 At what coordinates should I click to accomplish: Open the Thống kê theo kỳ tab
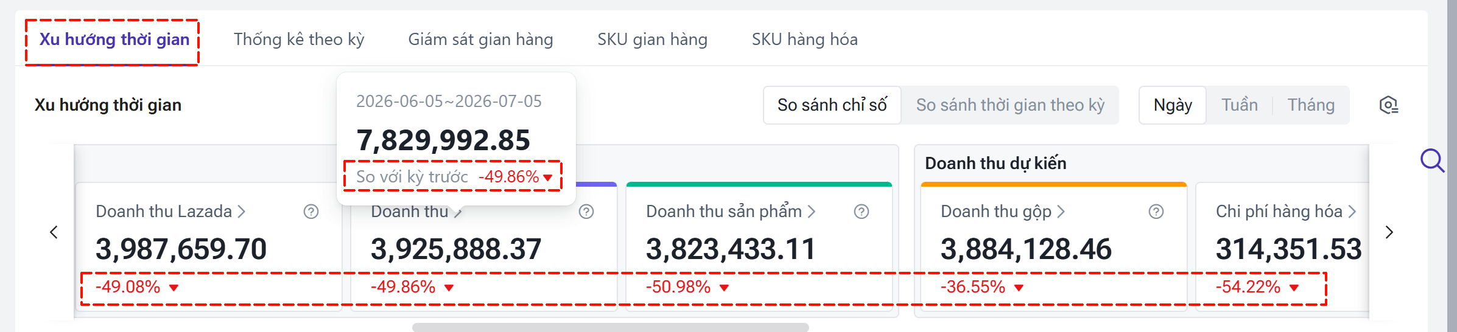(x=299, y=40)
